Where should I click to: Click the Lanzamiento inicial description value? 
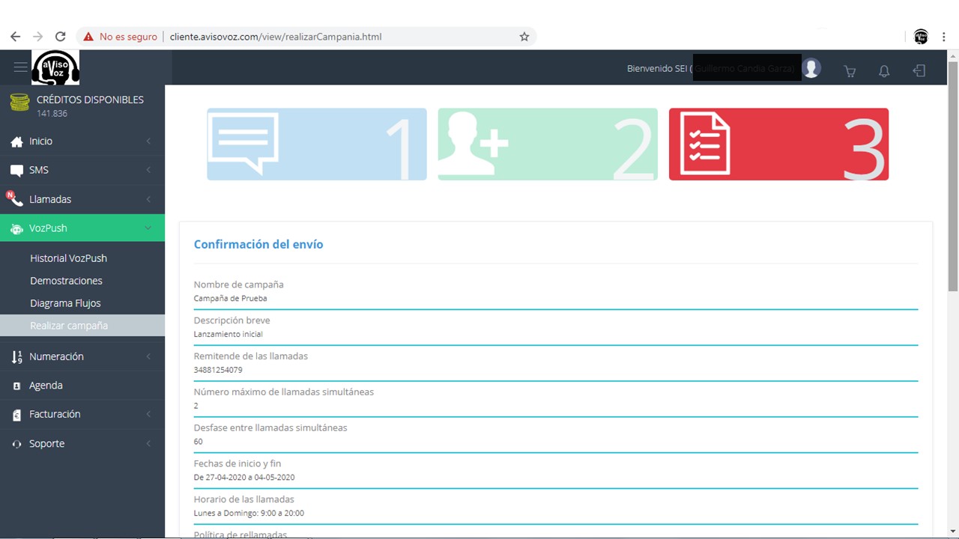[x=229, y=334]
